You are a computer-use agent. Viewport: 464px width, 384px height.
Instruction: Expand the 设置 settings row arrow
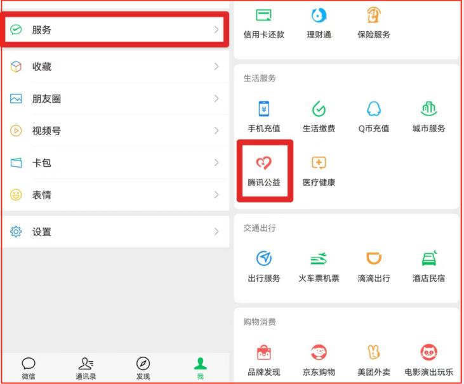tap(216, 232)
